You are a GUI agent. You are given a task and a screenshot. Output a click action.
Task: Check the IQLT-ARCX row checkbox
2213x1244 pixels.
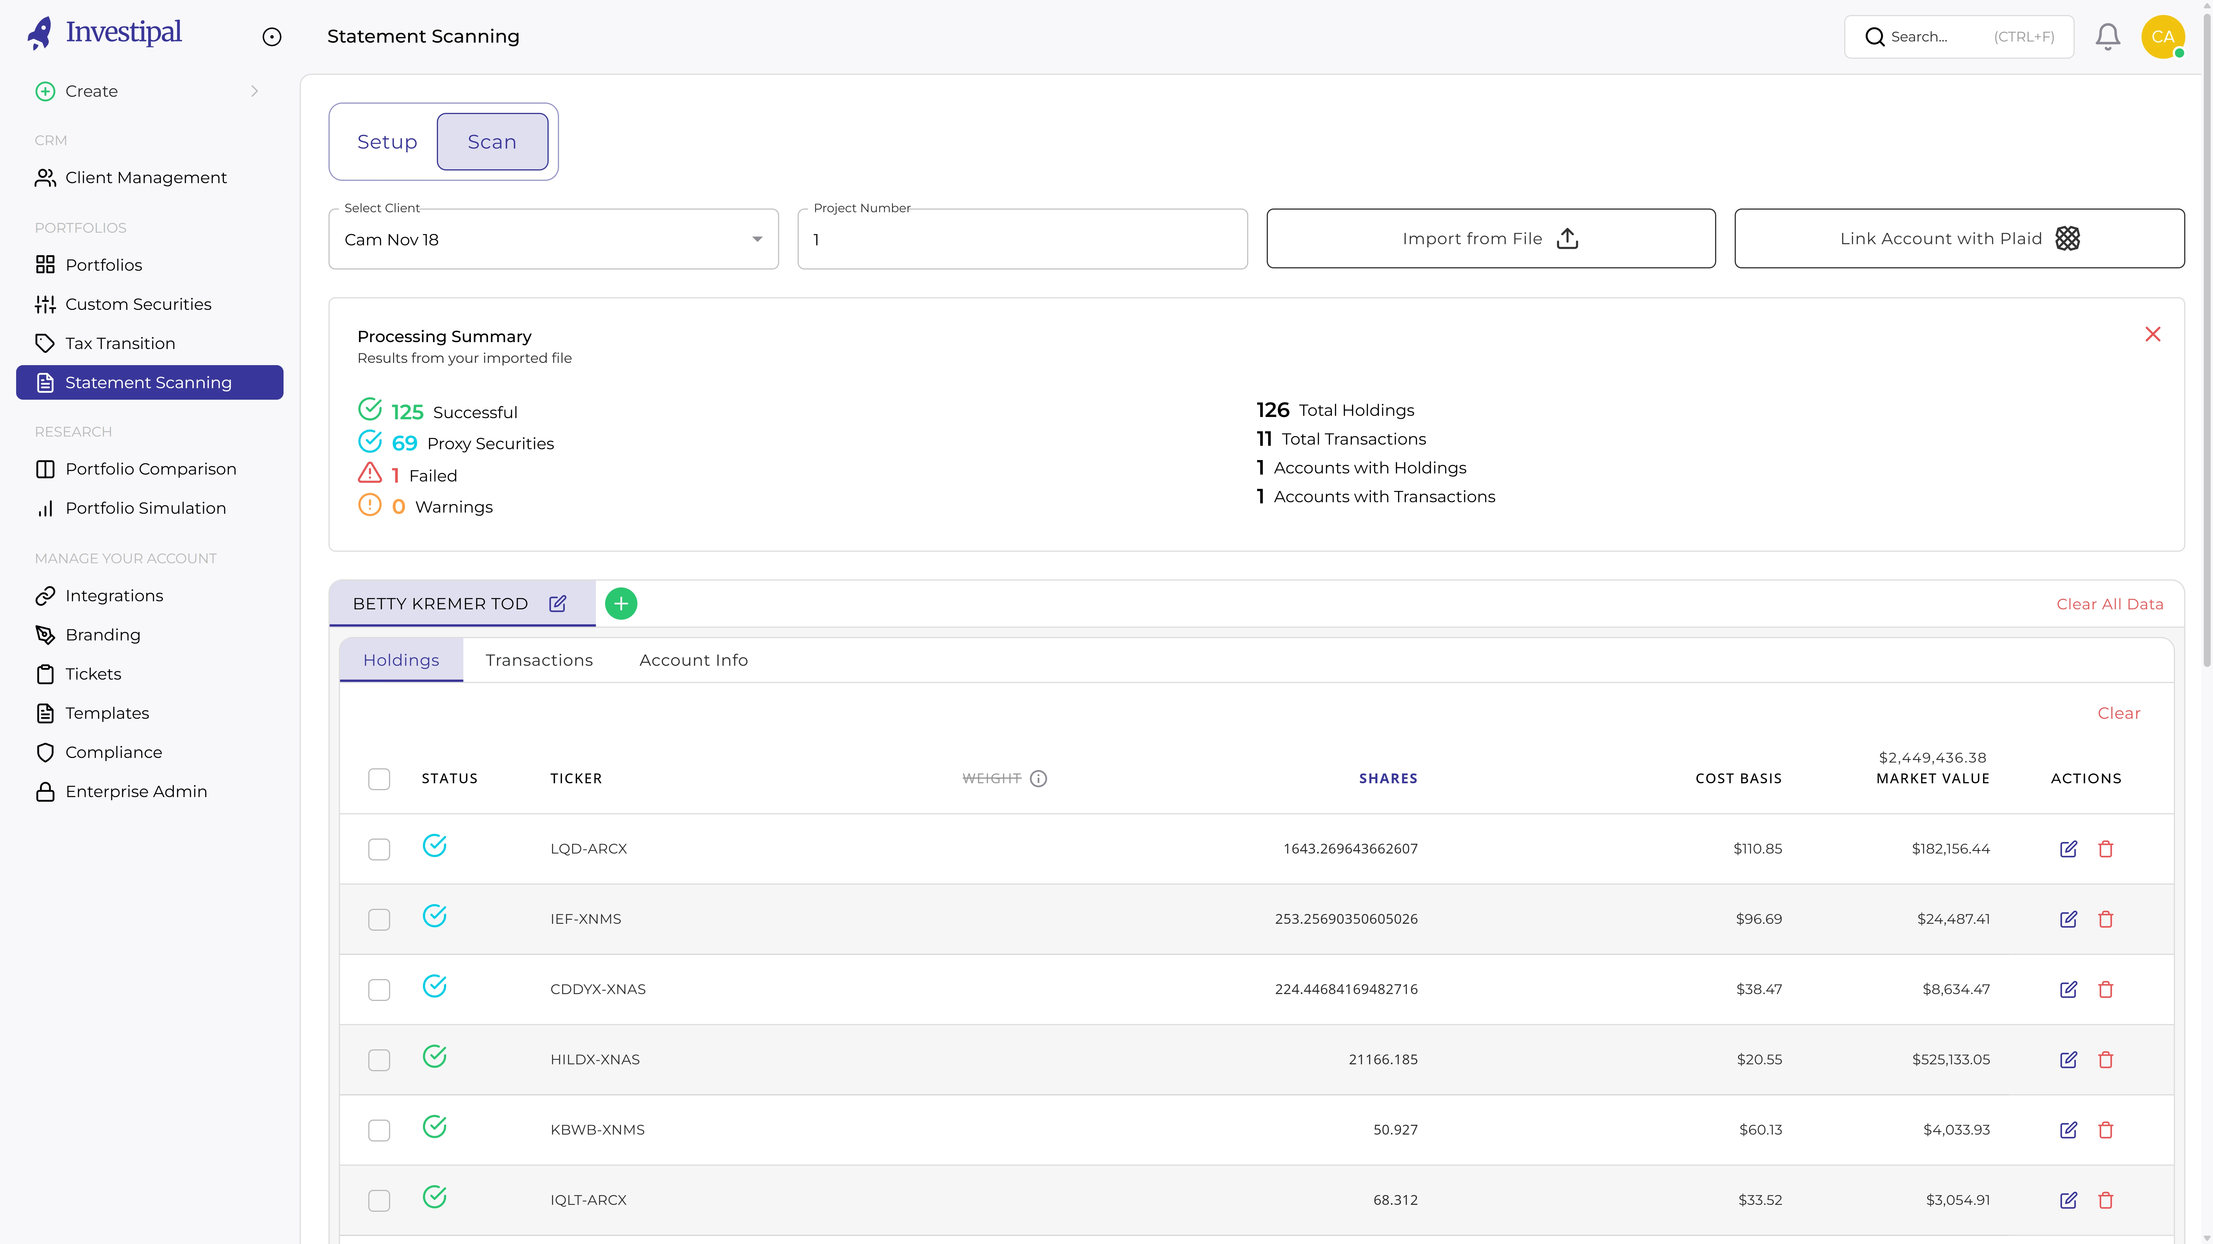point(379,1201)
